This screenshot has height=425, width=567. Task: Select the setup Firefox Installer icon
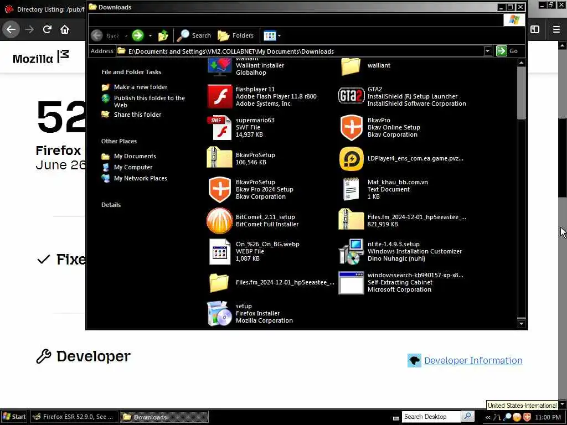[219, 313]
